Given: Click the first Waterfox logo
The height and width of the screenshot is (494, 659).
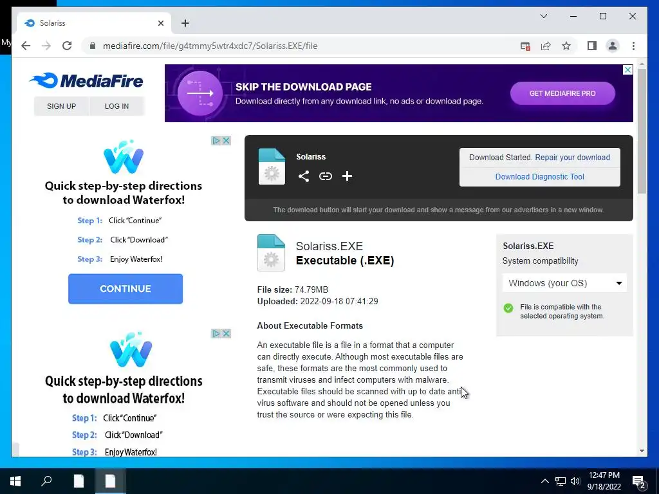Looking at the screenshot, I should (x=124, y=157).
